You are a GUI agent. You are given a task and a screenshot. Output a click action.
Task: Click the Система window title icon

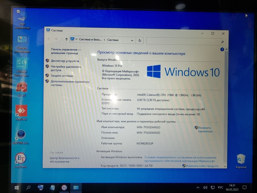[48, 30]
